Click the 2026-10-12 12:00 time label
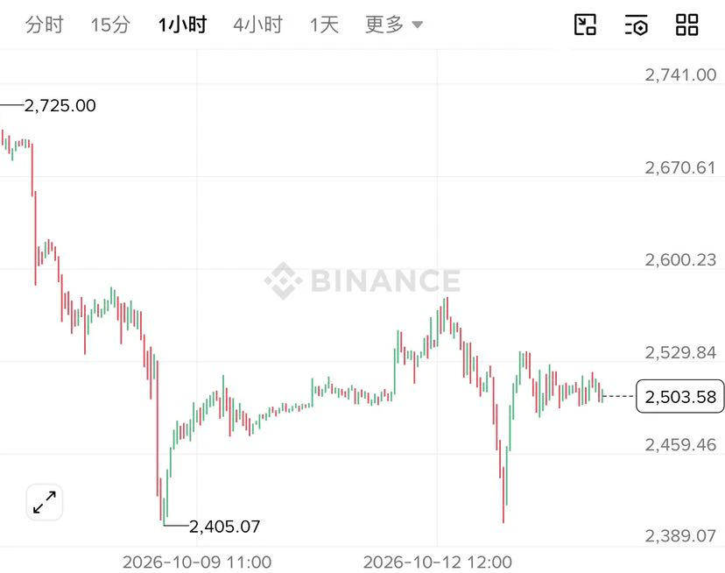Image resolution: width=725 pixels, height=573 pixels. point(438,562)
